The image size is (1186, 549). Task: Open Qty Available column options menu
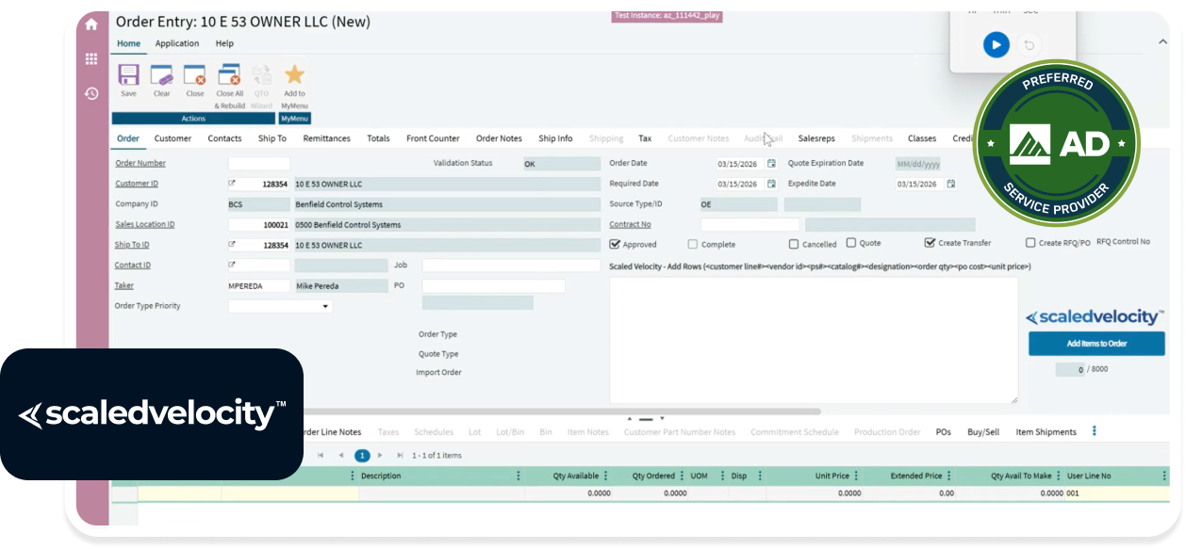[x=605, y=476]
